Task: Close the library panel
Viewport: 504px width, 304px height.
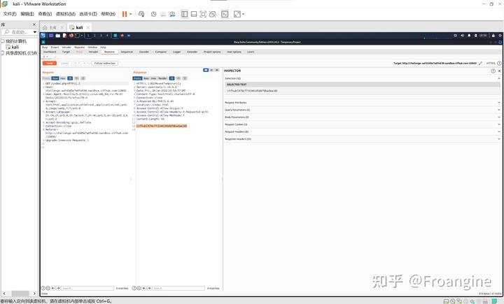Action: pyautogui.click(x=34, y=24)
